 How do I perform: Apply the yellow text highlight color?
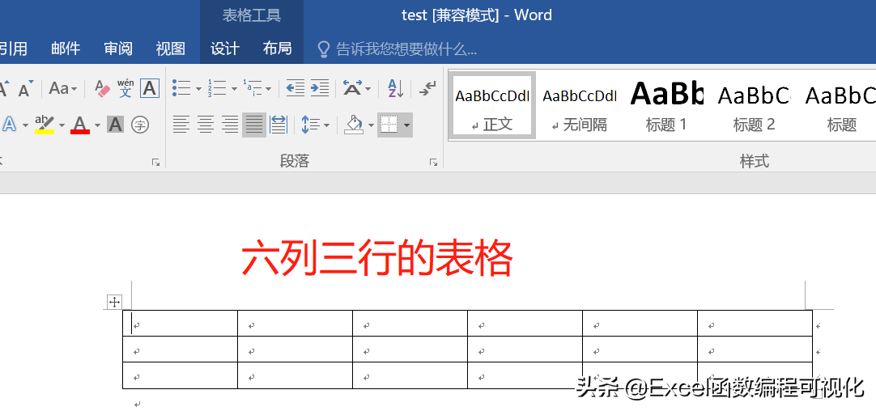pos(45,124)
